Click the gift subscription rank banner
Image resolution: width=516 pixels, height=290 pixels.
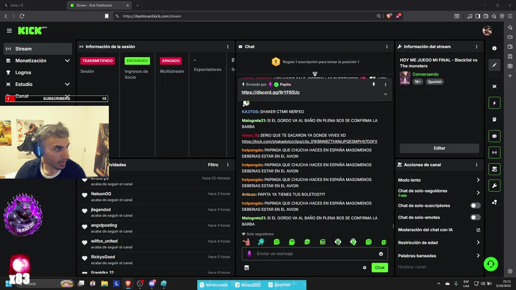(x=315, y=62)
